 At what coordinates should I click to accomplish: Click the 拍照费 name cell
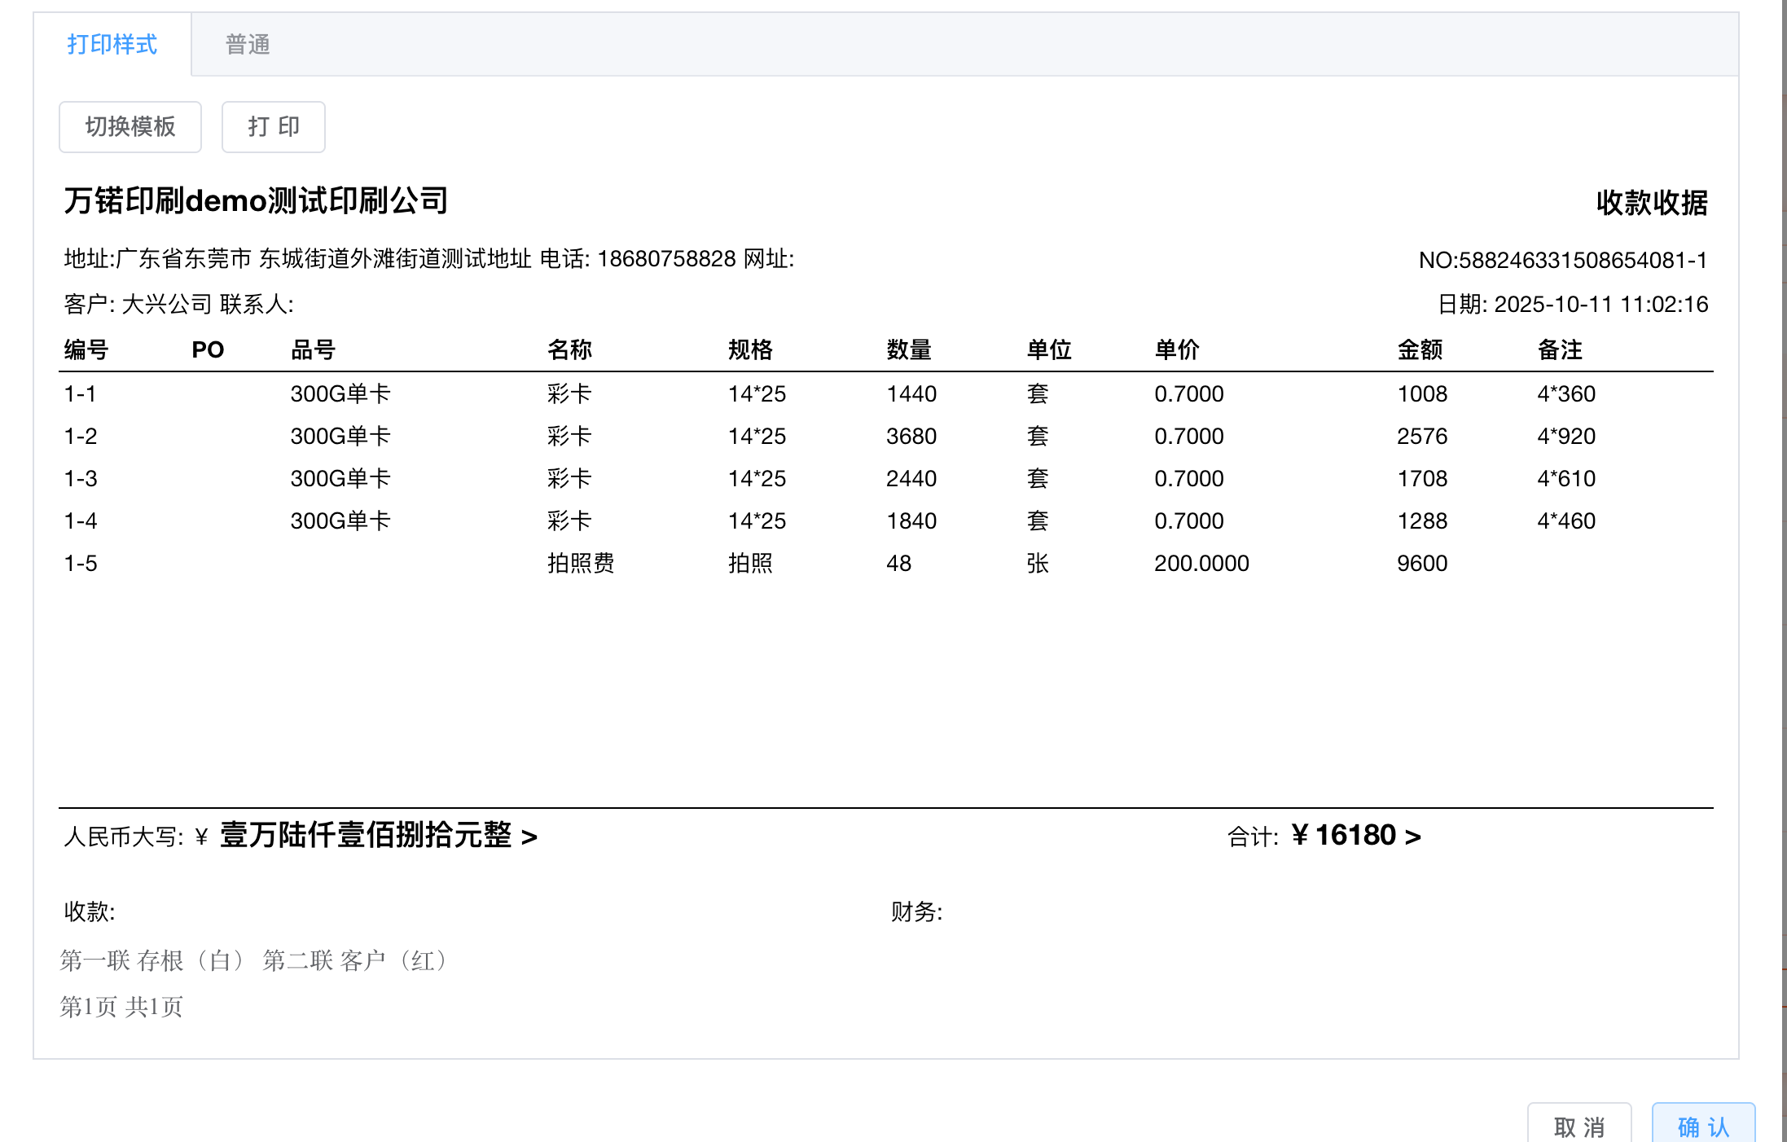point(580,564)
